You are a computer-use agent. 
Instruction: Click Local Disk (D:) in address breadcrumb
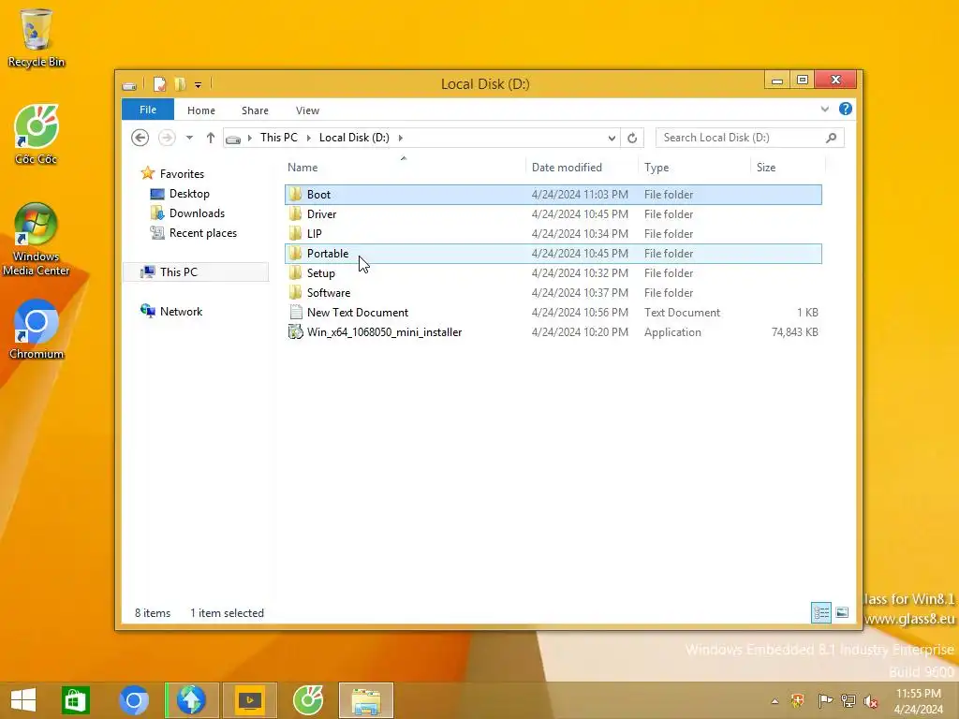354,138
